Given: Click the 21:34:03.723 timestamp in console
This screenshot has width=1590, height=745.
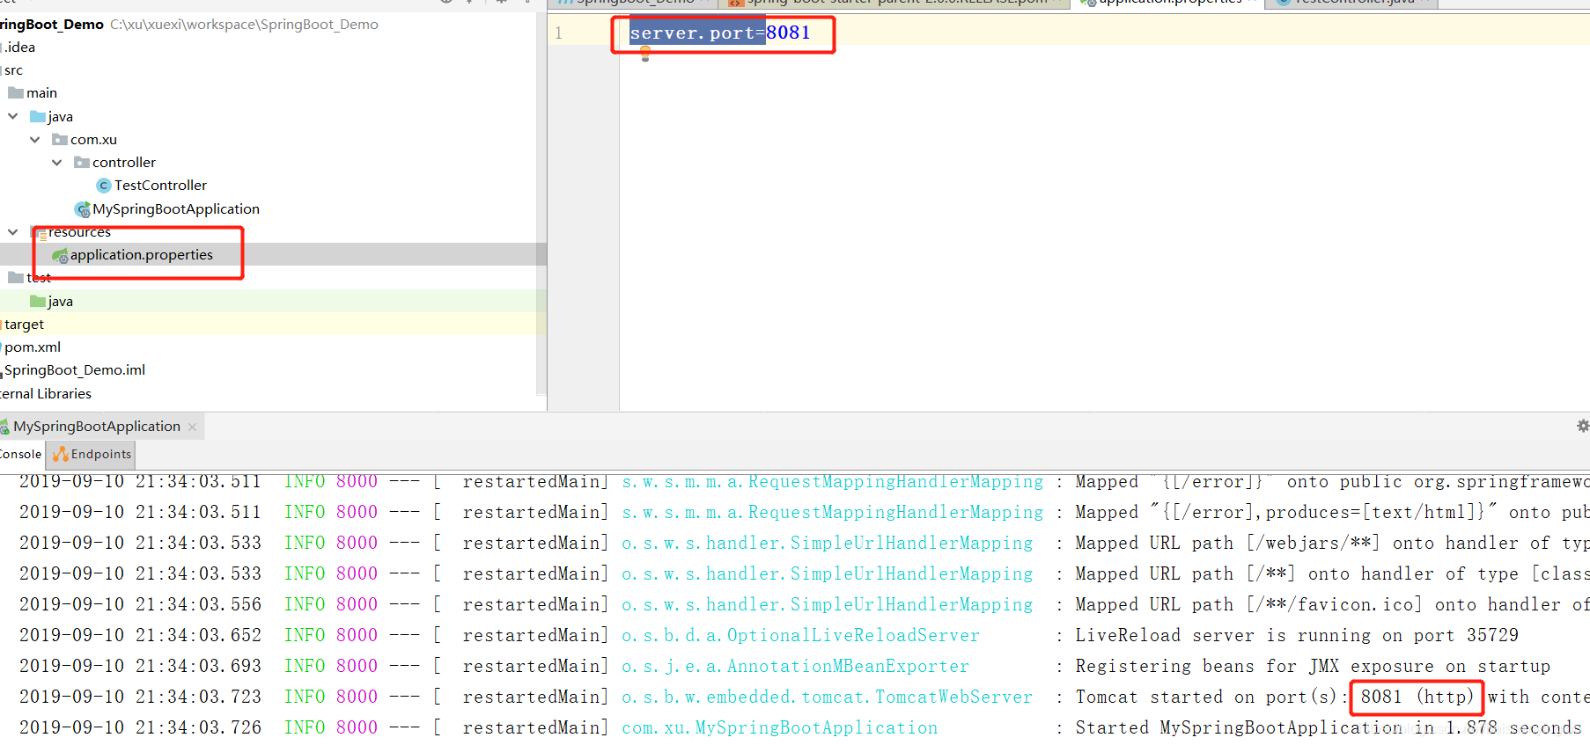Looking at the screenshot, I should click(x=199, y=698).
